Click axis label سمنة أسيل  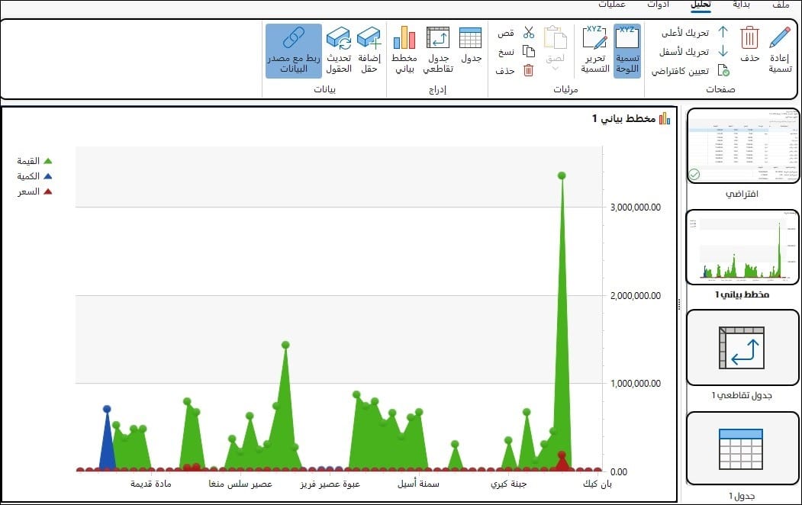click(418, 484)
